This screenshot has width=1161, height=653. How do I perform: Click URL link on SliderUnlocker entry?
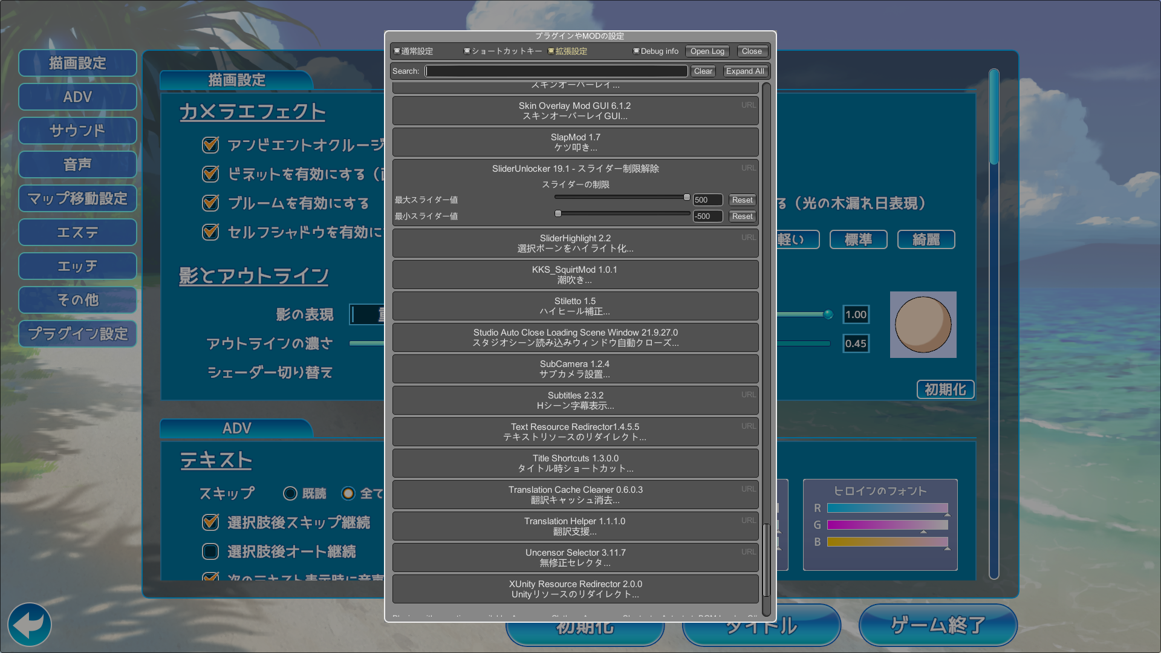point(748,168)
